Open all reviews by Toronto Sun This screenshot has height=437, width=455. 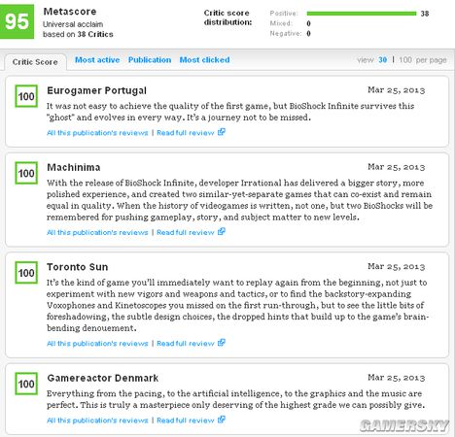pyautogui.click(x=97, y=344)
